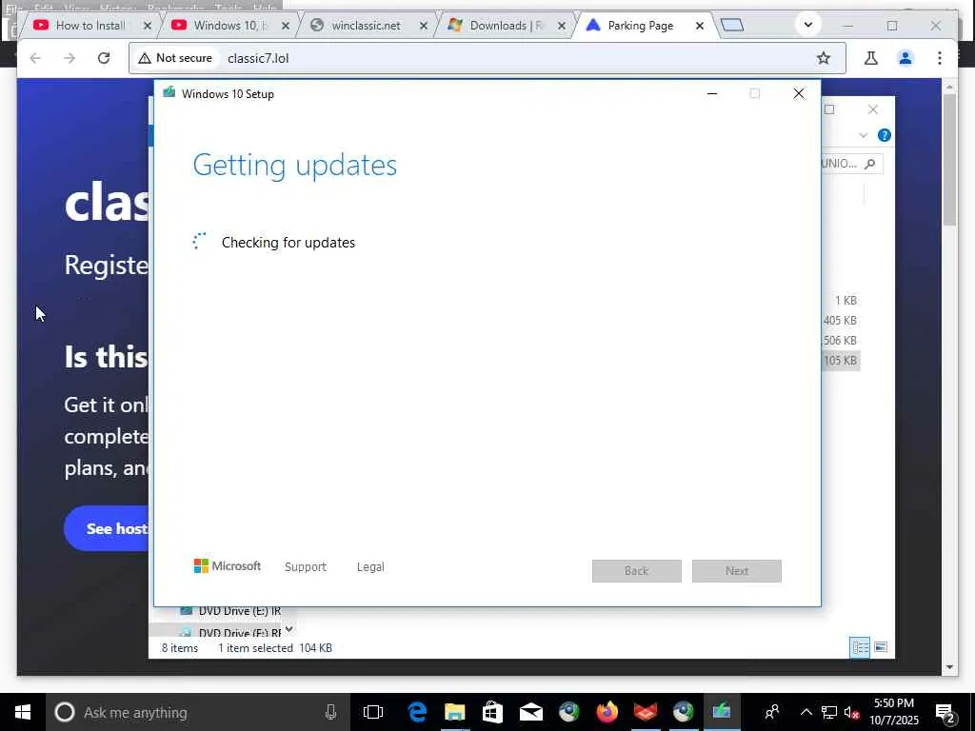The image size is (975, 731).
Task: Click the File Explorer search magnifier
Action: coord(870,164)
